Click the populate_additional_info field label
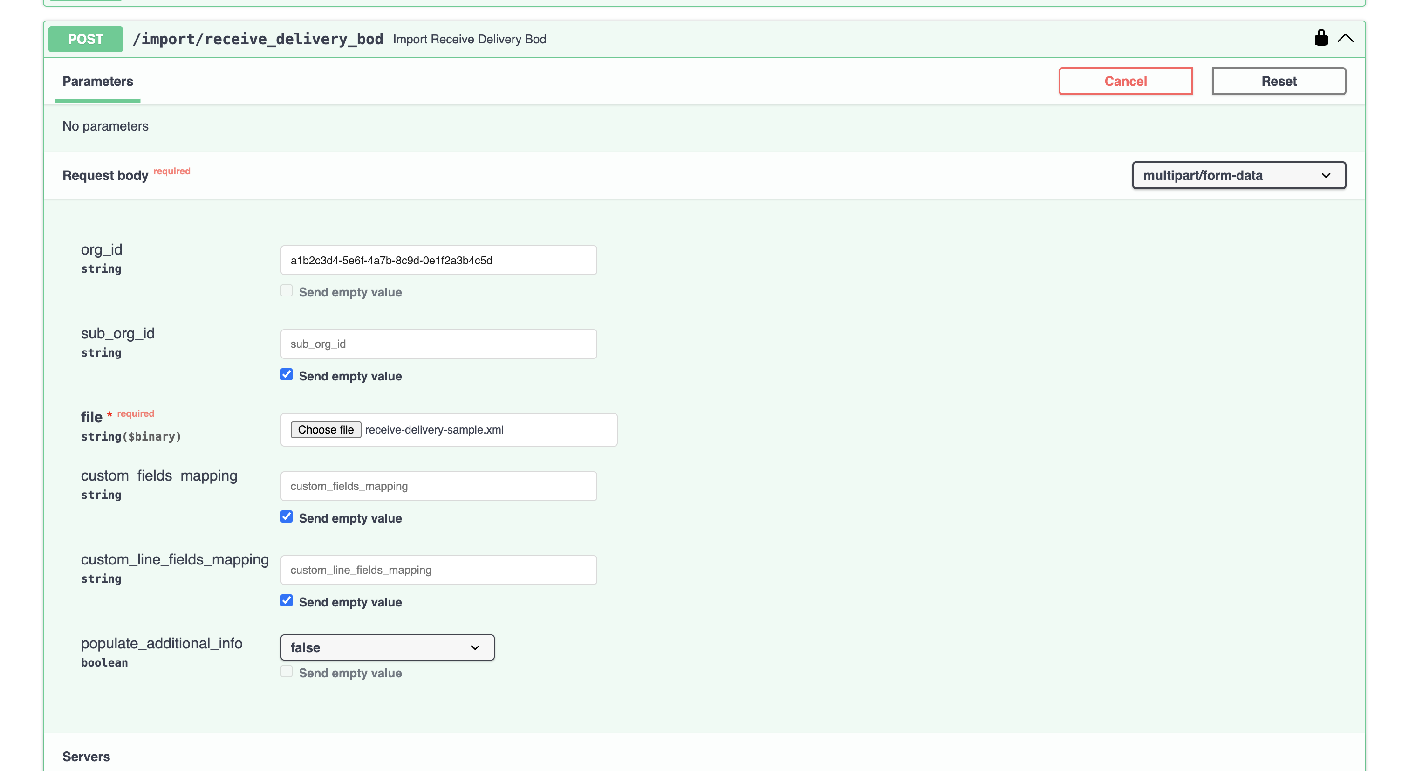Viewport: 1409px width, 771px height. 162,643
